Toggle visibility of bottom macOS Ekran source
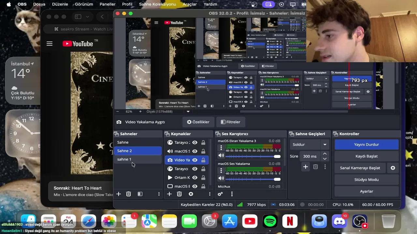Screen dimensions: 417x234 pos(195,186)
